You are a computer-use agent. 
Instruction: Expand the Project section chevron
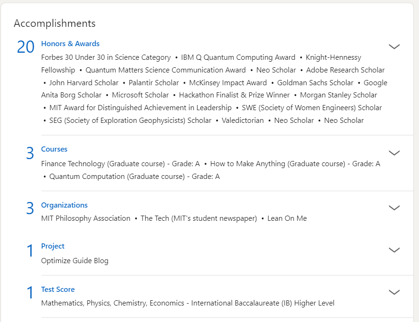pyautogui.click(x=394, y=250)
